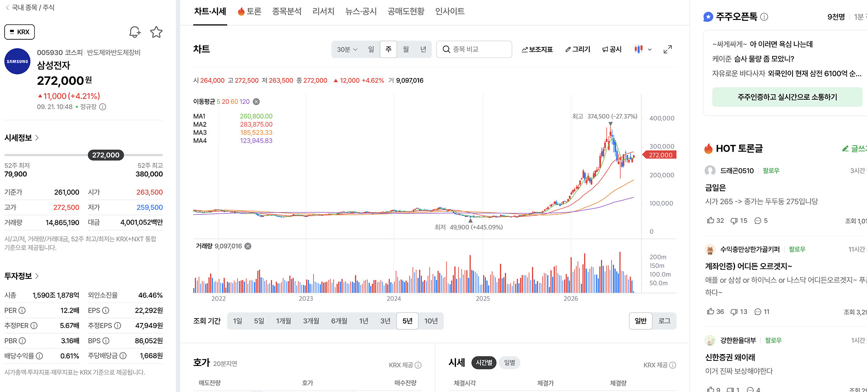The width and height of the screenshot is (867, 392).
Task: Open the candlestick chart type icon
Action: pyautogui.click(x=639, y=49)
